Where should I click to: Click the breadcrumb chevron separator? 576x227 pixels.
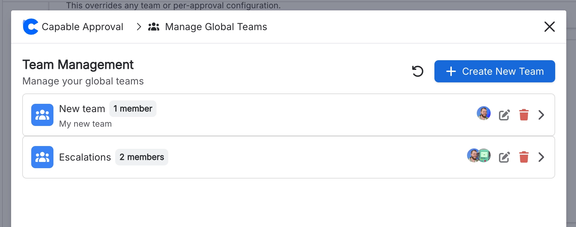tap(139, 27)
